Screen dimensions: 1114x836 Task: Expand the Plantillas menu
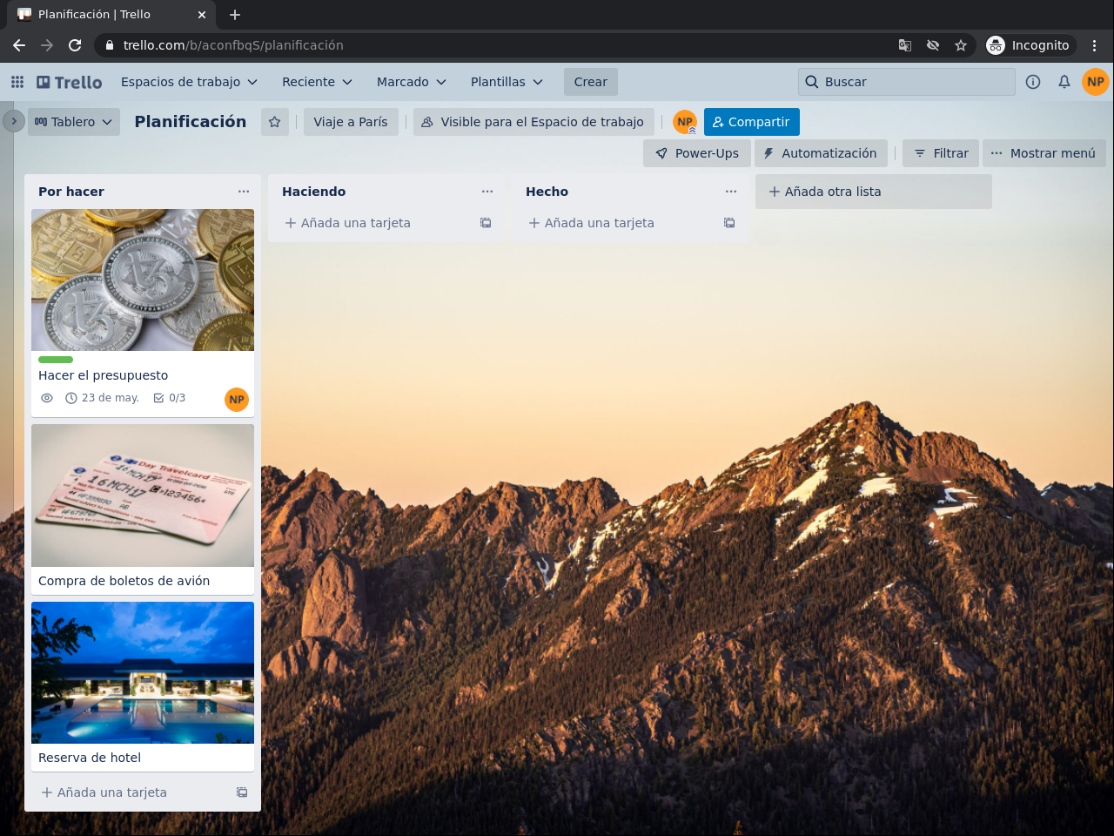pos(507,82)
